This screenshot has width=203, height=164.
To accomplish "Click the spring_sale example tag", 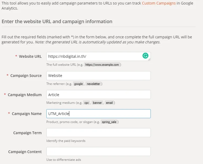I will coord(109,122).
